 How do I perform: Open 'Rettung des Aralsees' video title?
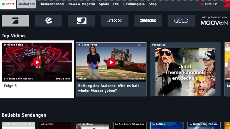[109, 88]
